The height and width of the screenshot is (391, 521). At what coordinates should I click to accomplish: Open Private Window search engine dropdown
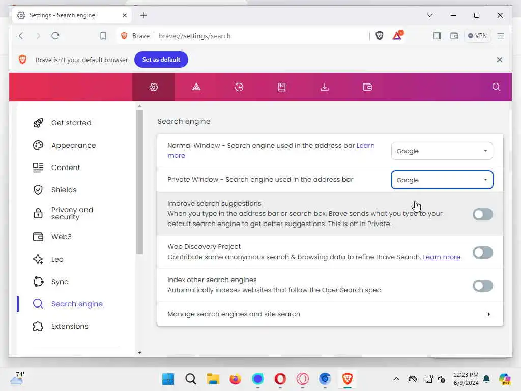click(x=442, y=180)
